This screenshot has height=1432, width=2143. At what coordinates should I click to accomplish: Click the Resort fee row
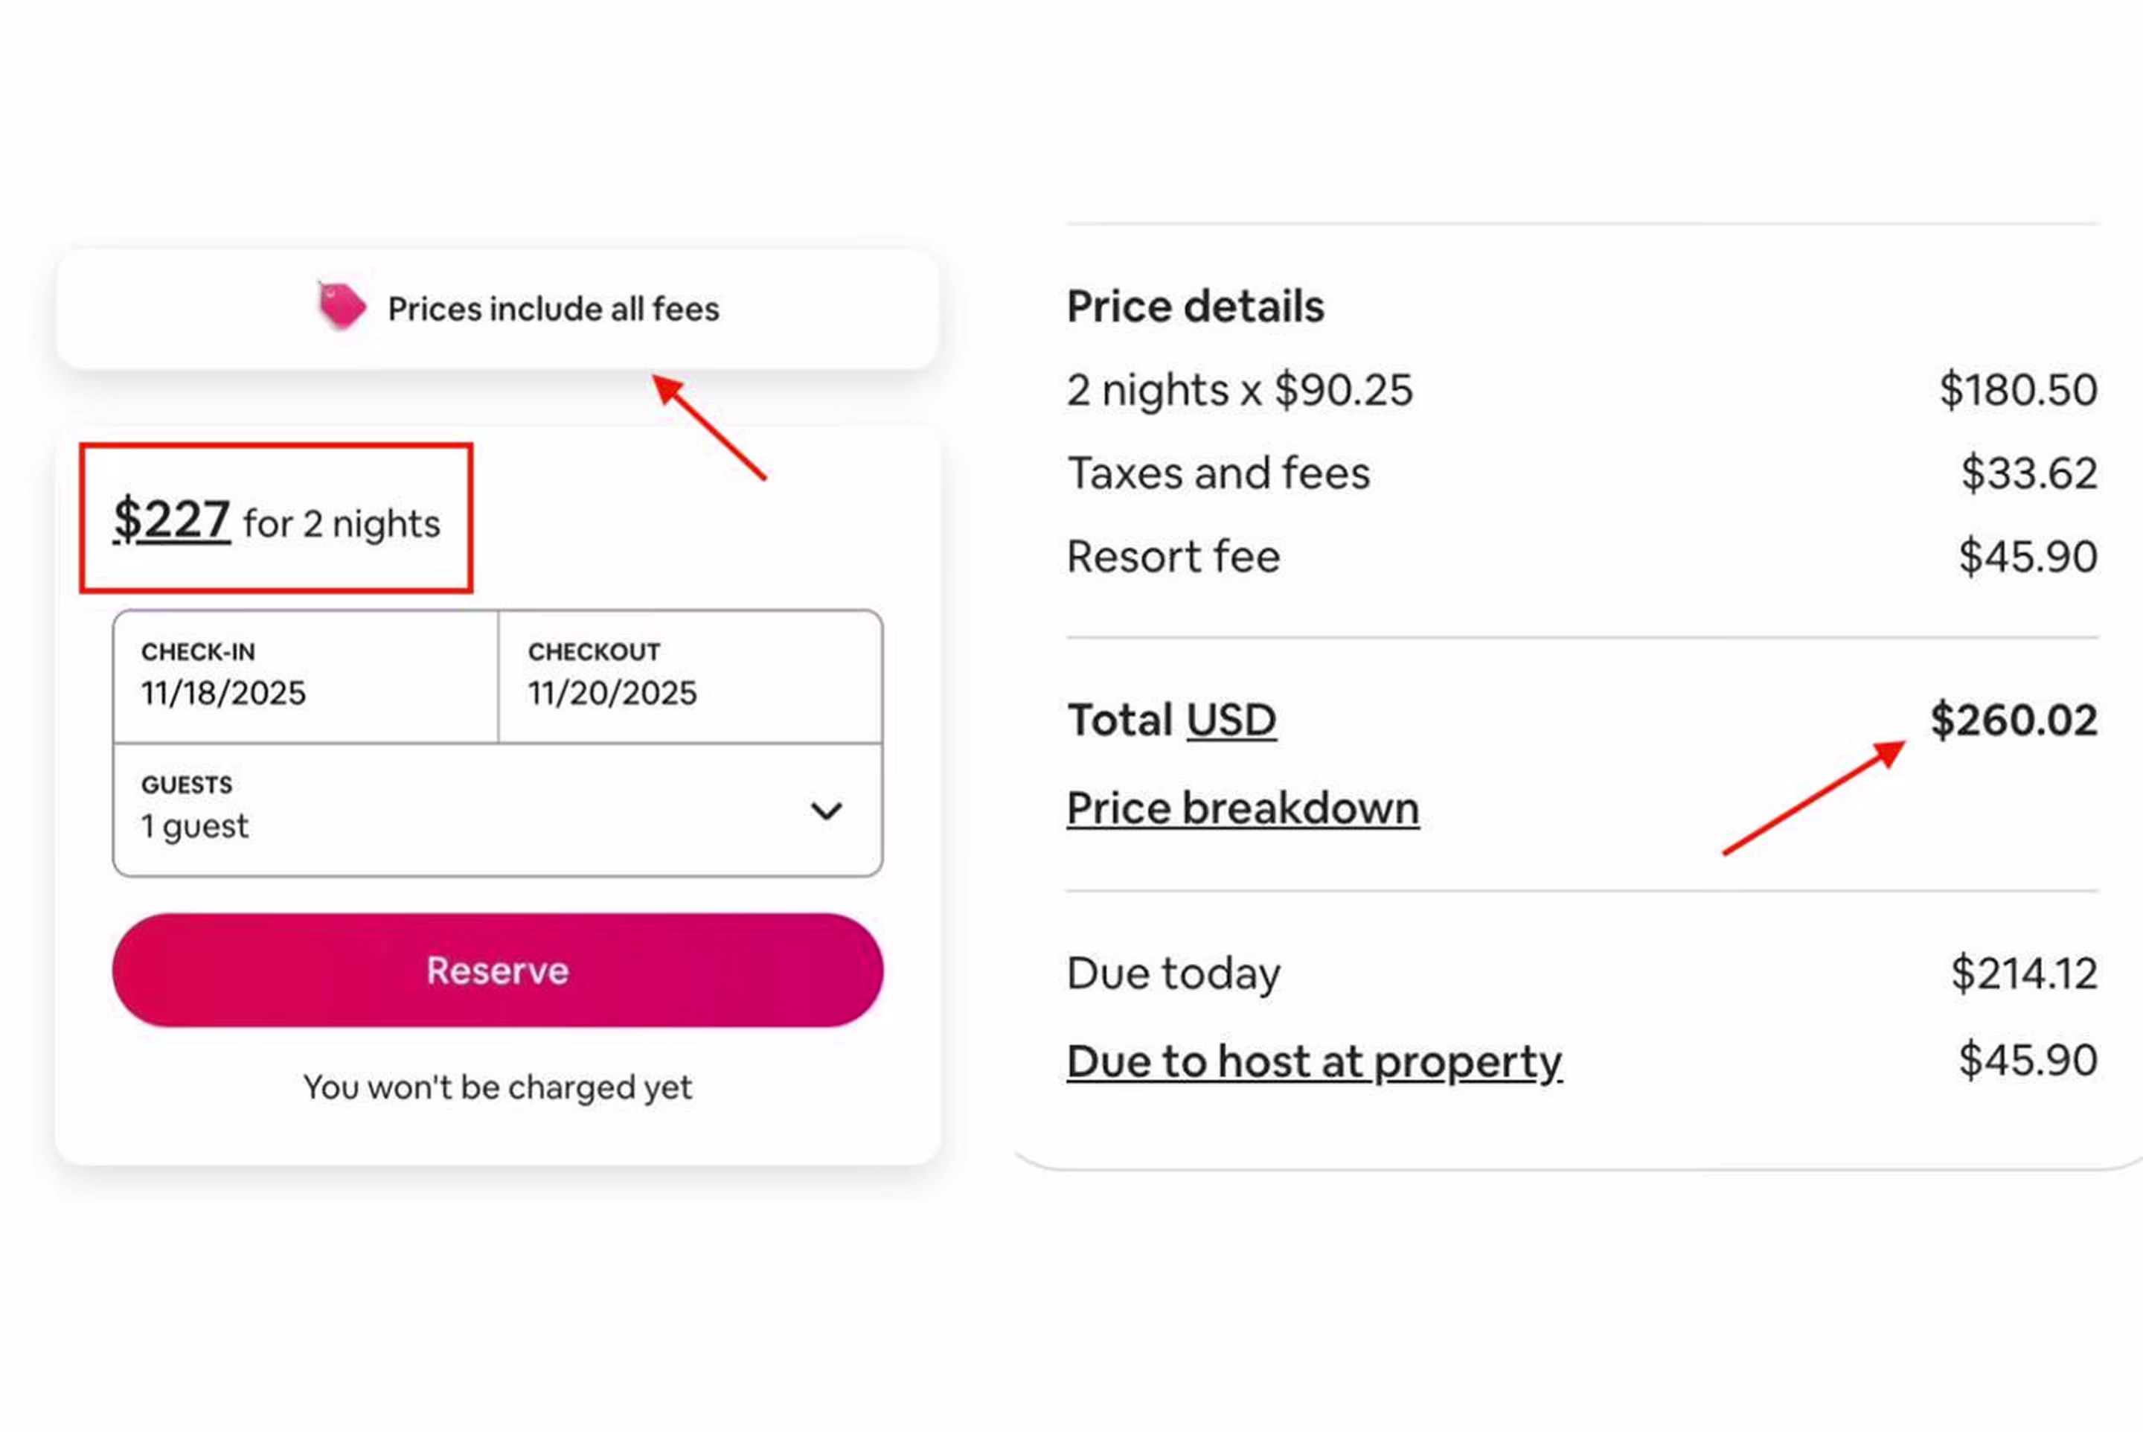click(x=1173, y=557)
